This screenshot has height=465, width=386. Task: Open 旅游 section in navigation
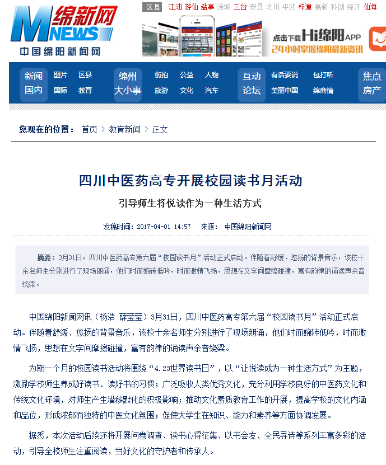pos(161,90)
